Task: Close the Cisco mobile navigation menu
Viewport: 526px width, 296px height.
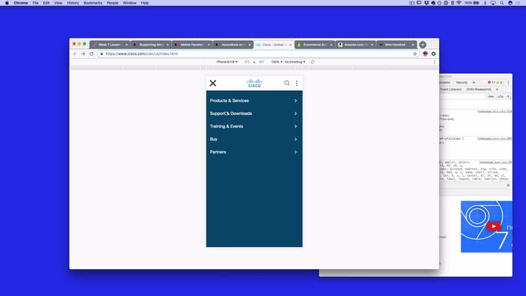Action: point(213,83)
